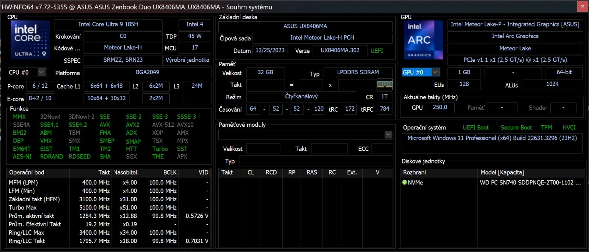Click the Meteor Lake-H code name field
This screenshot has height=252, width=589.
123,48
